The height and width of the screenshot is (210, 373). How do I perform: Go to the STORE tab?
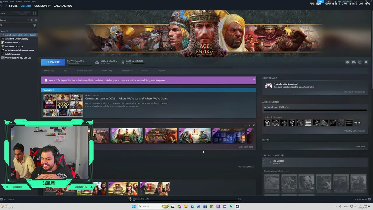click(13, 6)
